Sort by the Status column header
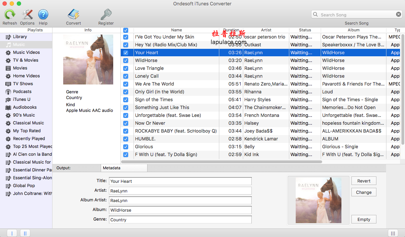405x237 pixels. click(x=305, y=30)
